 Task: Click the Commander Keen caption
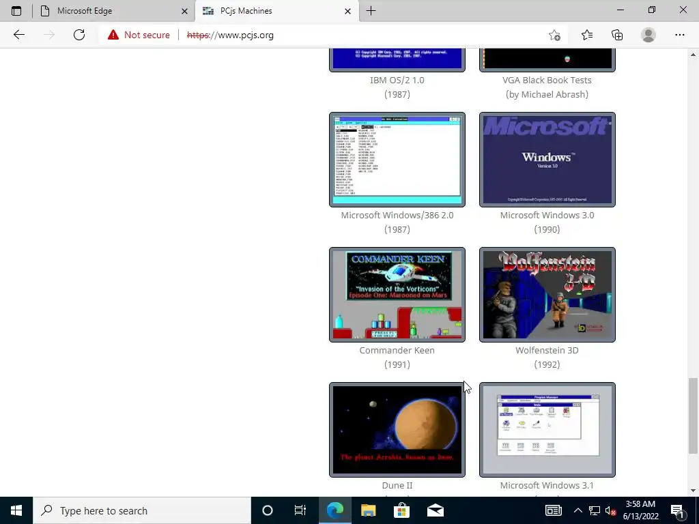(x=397, y=350)
